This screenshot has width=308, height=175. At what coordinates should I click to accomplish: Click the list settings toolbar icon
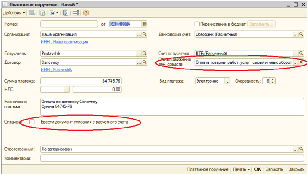75,13
